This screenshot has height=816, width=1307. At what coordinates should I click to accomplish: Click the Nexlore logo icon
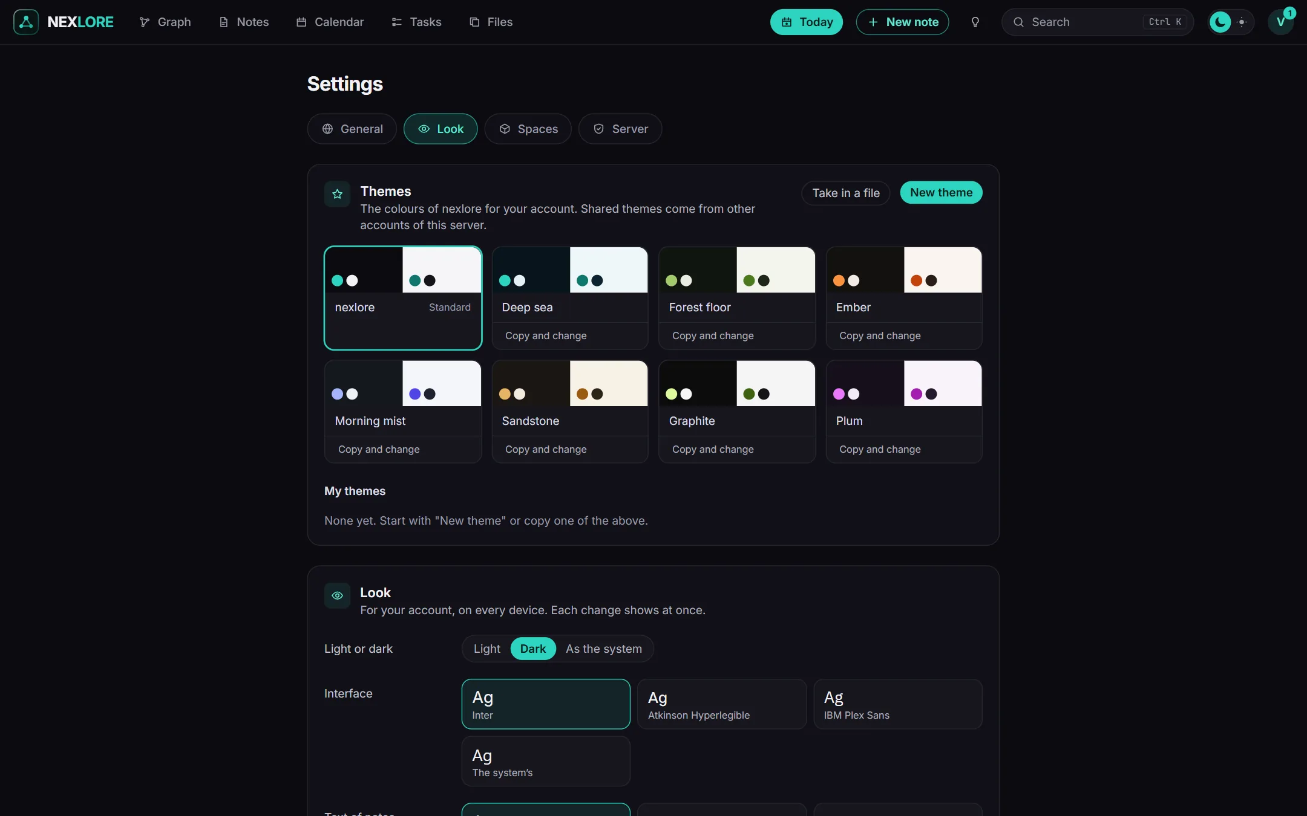tap(26, 22)
